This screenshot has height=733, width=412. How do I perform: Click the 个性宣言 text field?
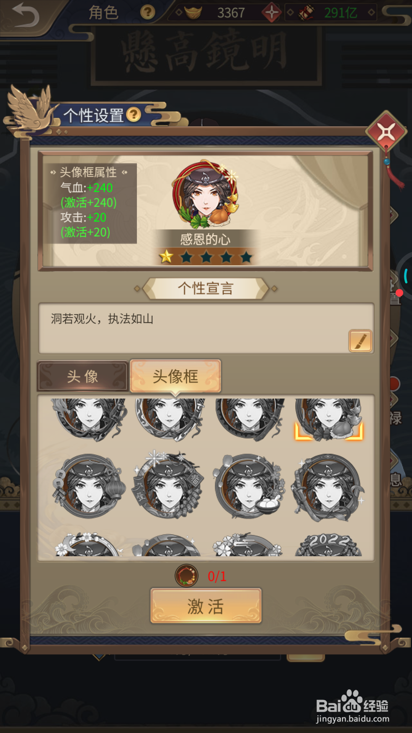click(x=206, y=328)
